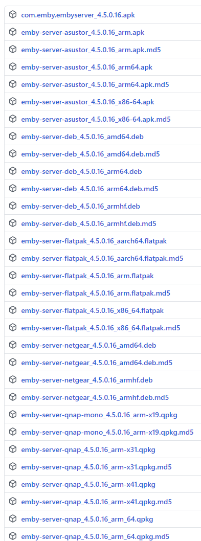
Task: Download emby-server-flatpak_4.5.0.16_aarch64.flatpak
Action: tap(94, 241)
